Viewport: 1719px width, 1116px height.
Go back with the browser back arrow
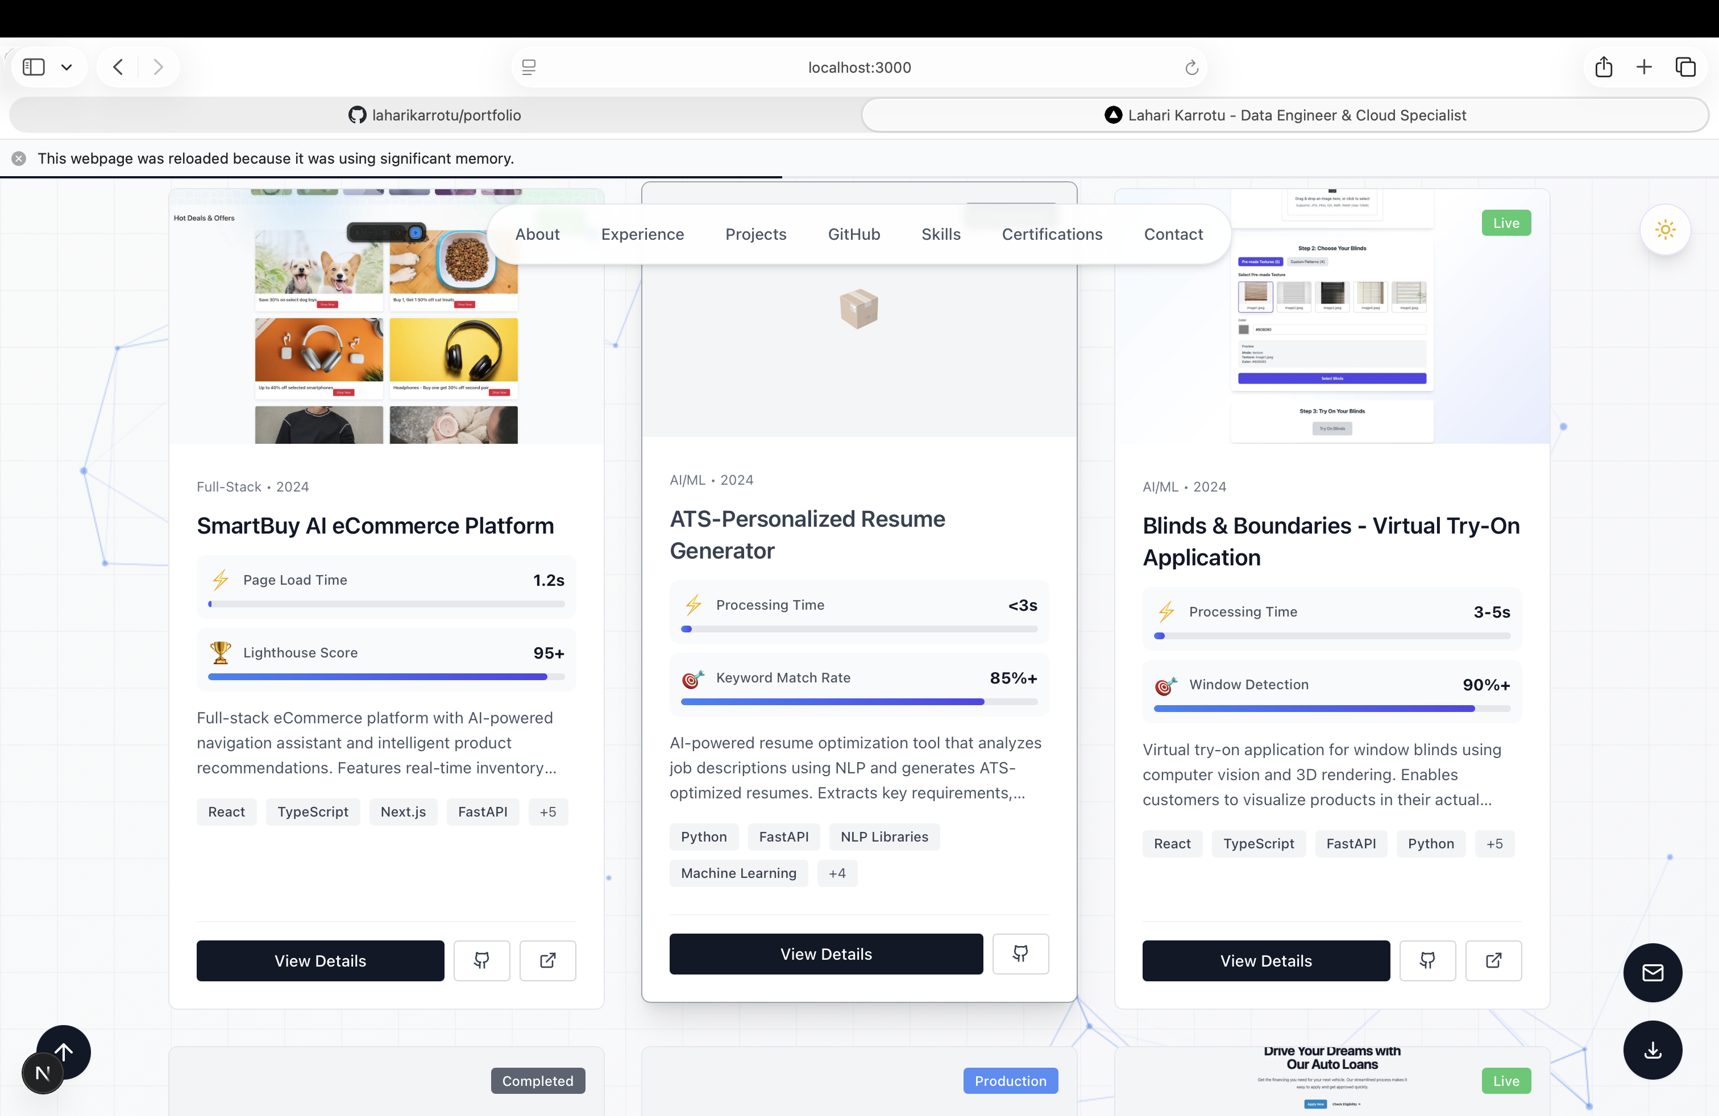pos(118,67)
